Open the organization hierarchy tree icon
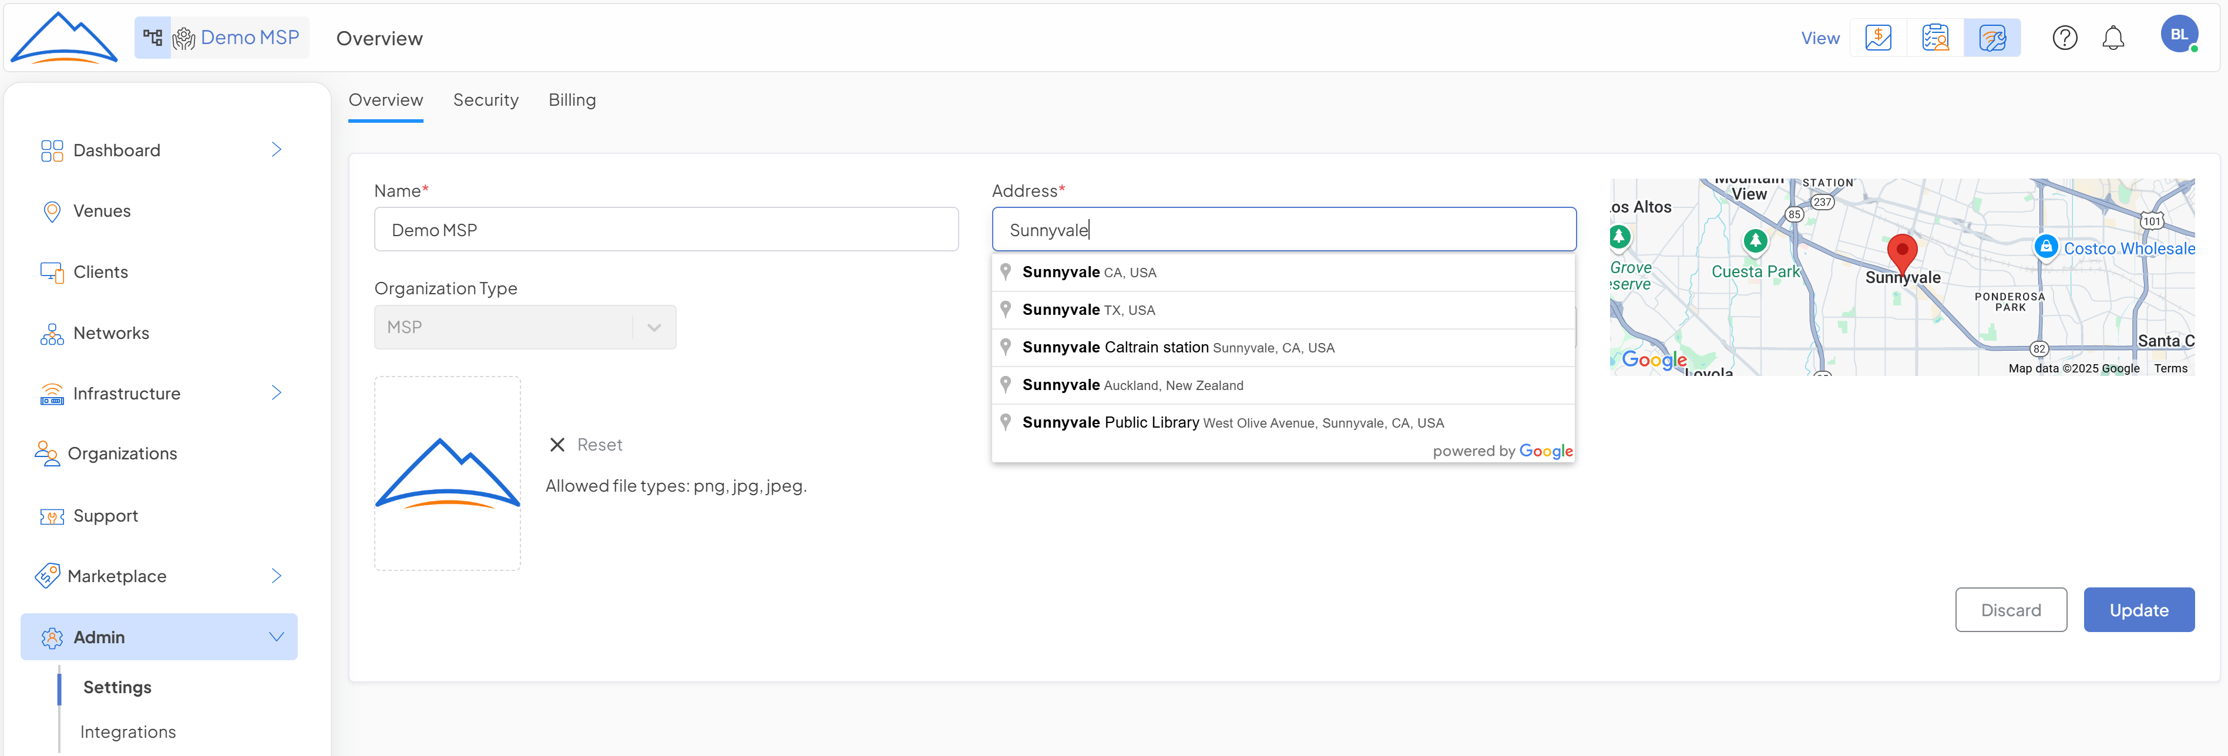2228x756 pixels. coord(153,37)
